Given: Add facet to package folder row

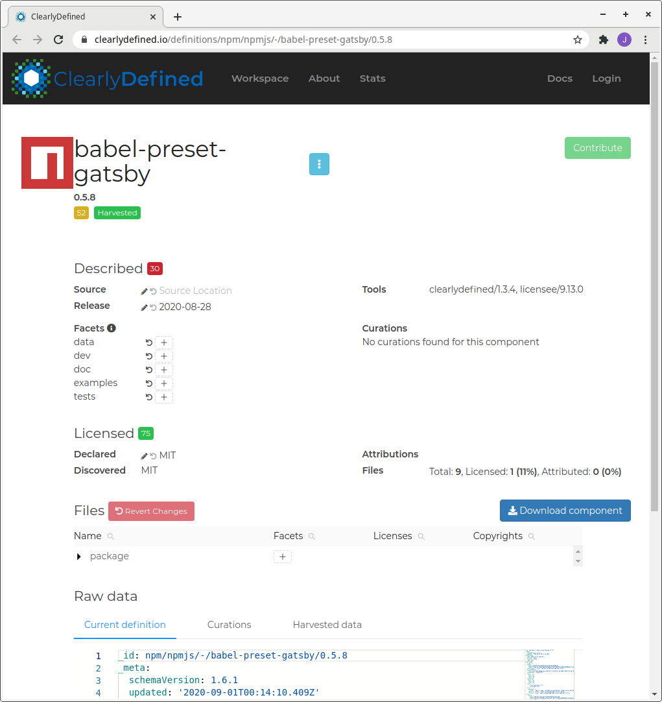Looking at the screenshot, I should (x=283, y=557).
